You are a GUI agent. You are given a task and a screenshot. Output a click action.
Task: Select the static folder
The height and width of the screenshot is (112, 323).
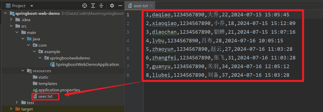click(43, 77)
